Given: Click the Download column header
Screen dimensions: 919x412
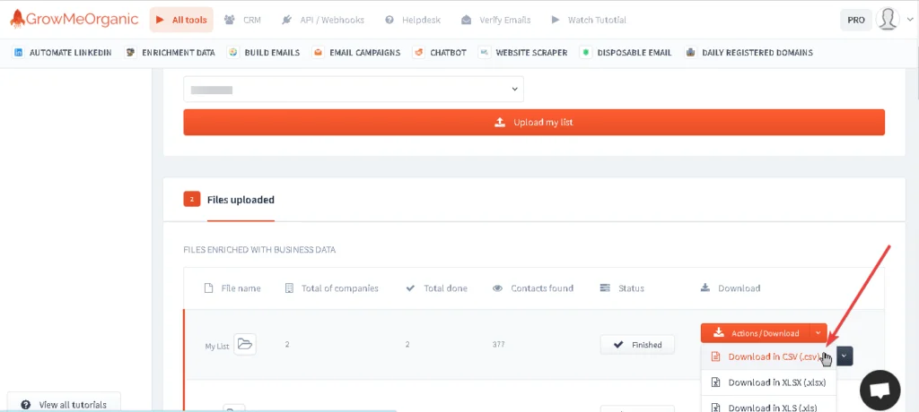Looking at the screenshot, I should coord(731,288).
